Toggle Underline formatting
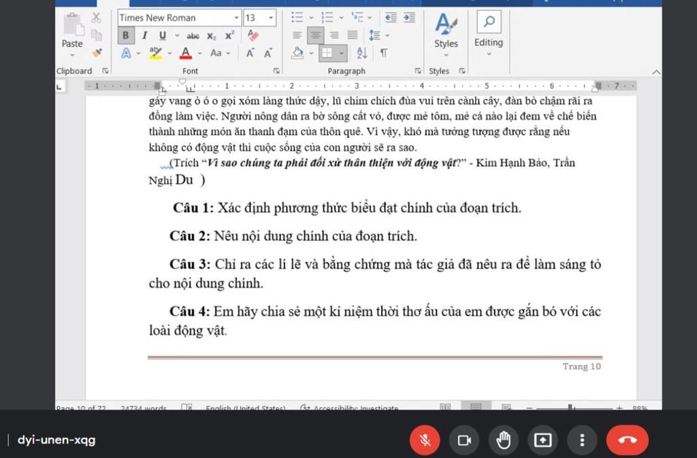 (163, 35)
